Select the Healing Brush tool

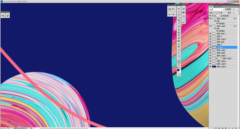tap(179, 27)
